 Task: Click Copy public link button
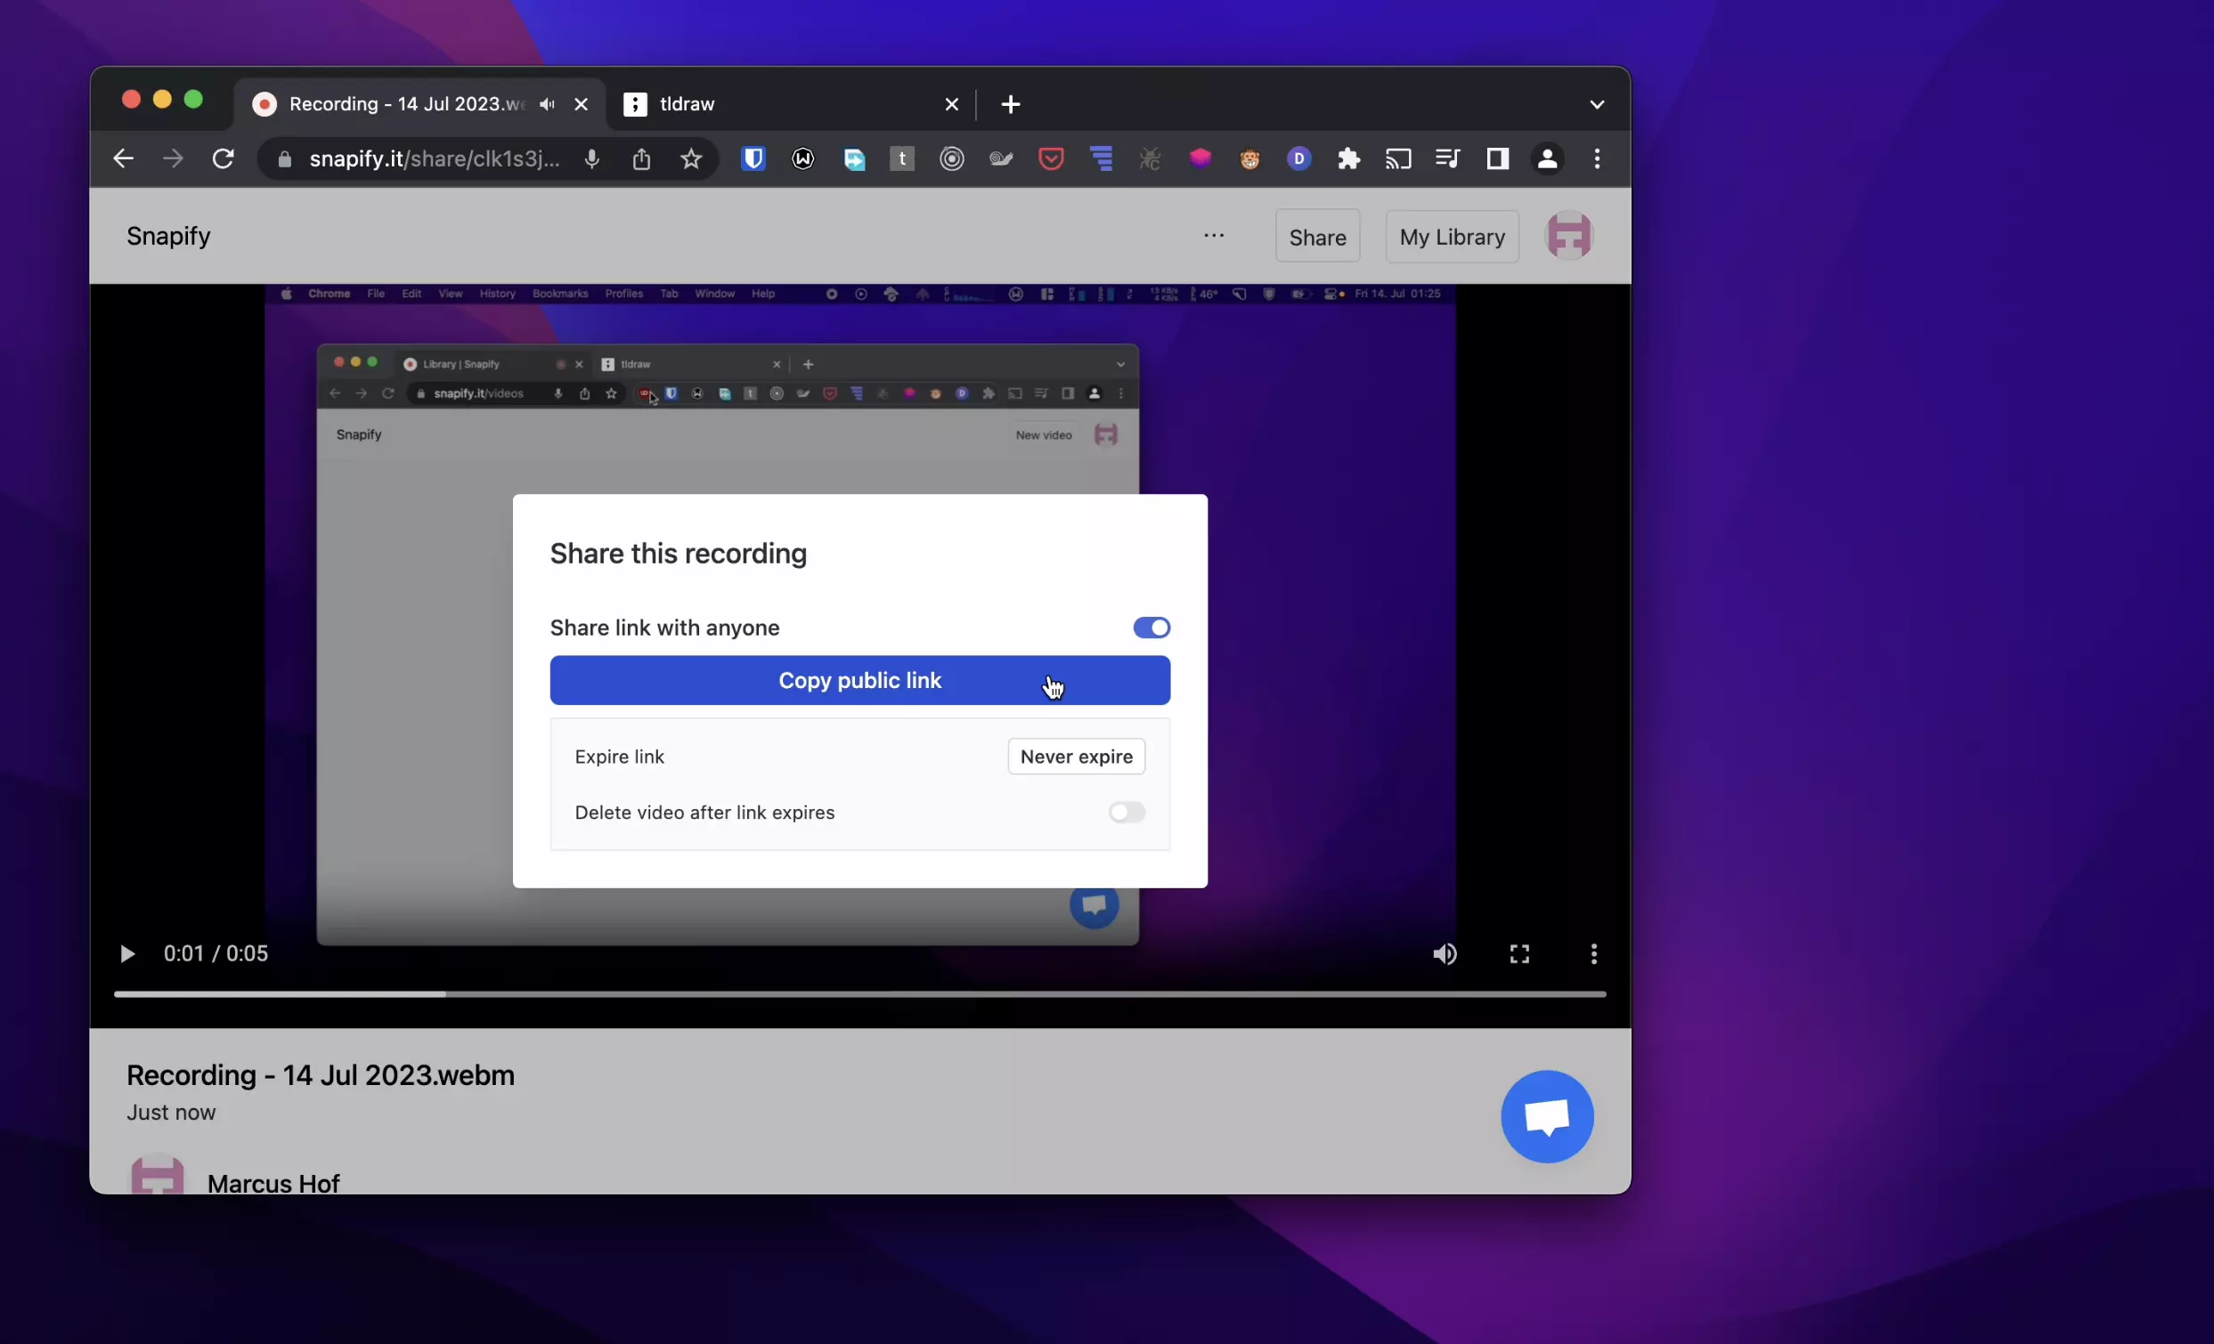tap(860, 681)
